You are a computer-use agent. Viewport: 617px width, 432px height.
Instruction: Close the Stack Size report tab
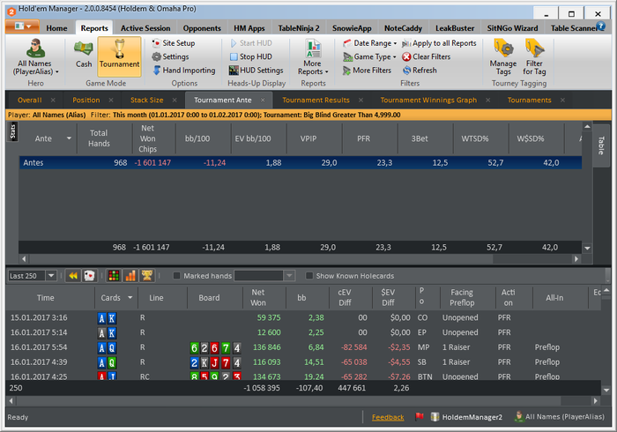175,100
